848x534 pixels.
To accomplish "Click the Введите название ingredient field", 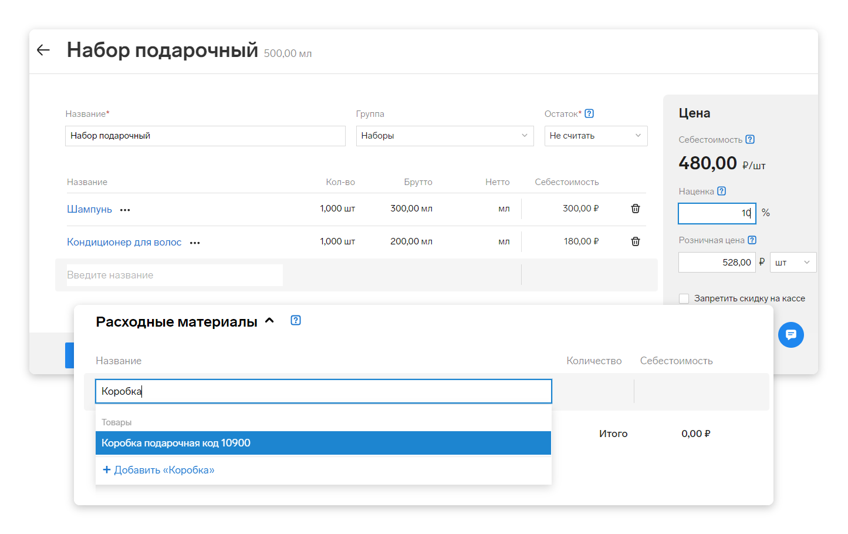I will (174, 275).
